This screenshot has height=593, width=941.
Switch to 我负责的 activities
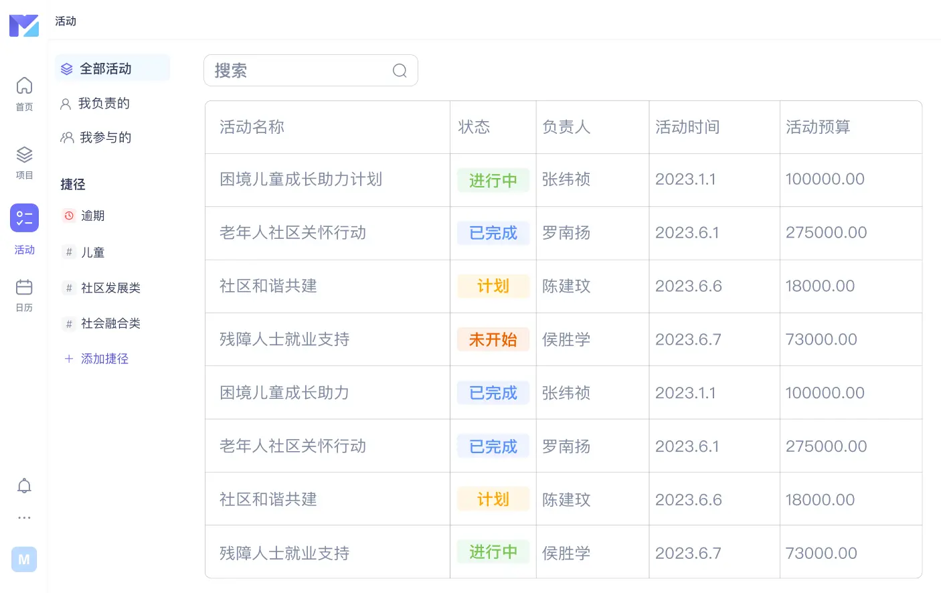click(104, 104)
